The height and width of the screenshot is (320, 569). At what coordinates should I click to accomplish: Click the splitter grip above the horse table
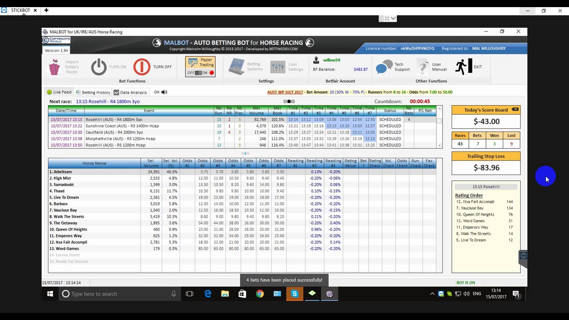click(x=245, y=153)
